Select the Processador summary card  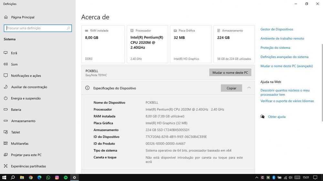[147, 44]
